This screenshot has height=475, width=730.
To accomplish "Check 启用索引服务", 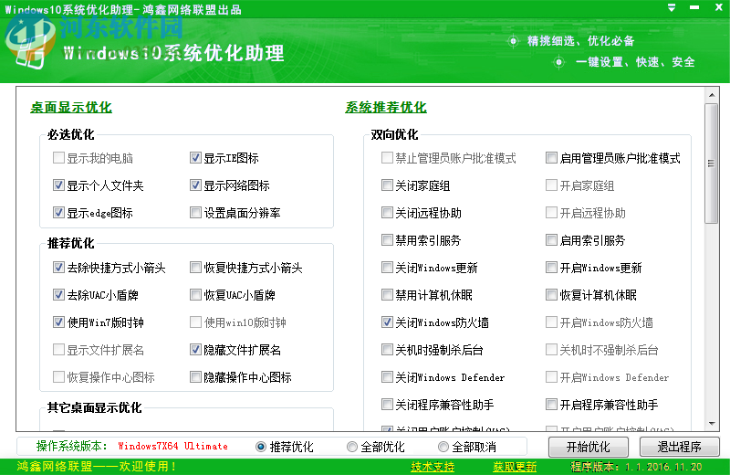I will click(x=551, y=240).
